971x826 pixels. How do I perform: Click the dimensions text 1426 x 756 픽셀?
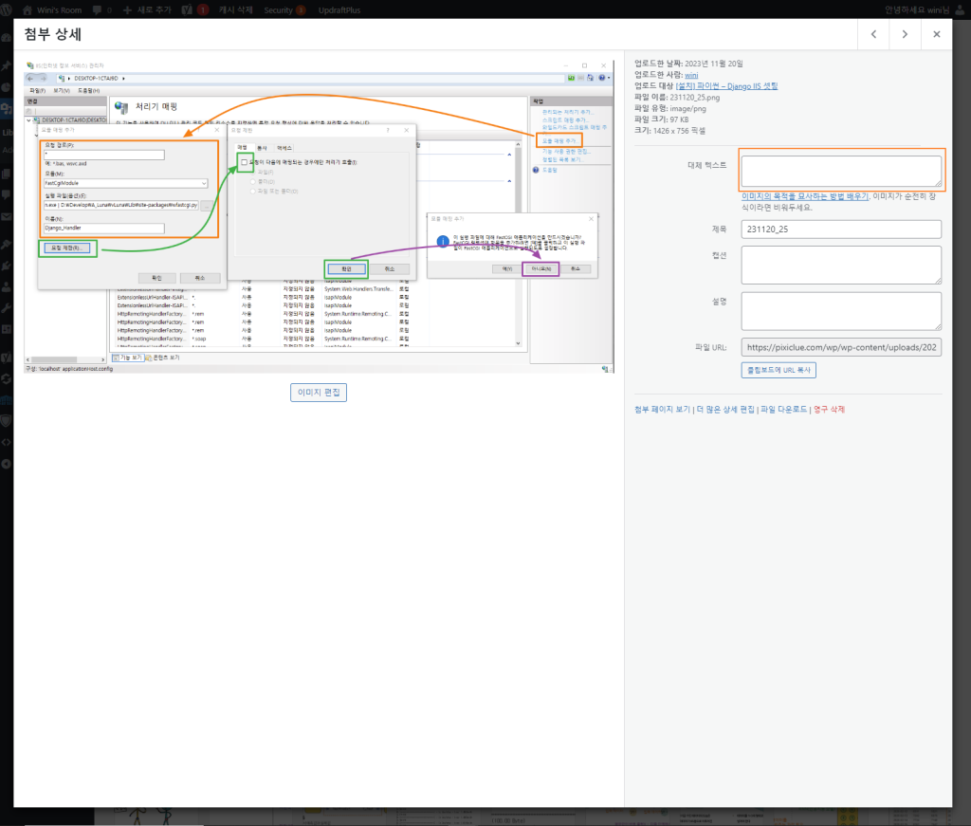point(679,131)
